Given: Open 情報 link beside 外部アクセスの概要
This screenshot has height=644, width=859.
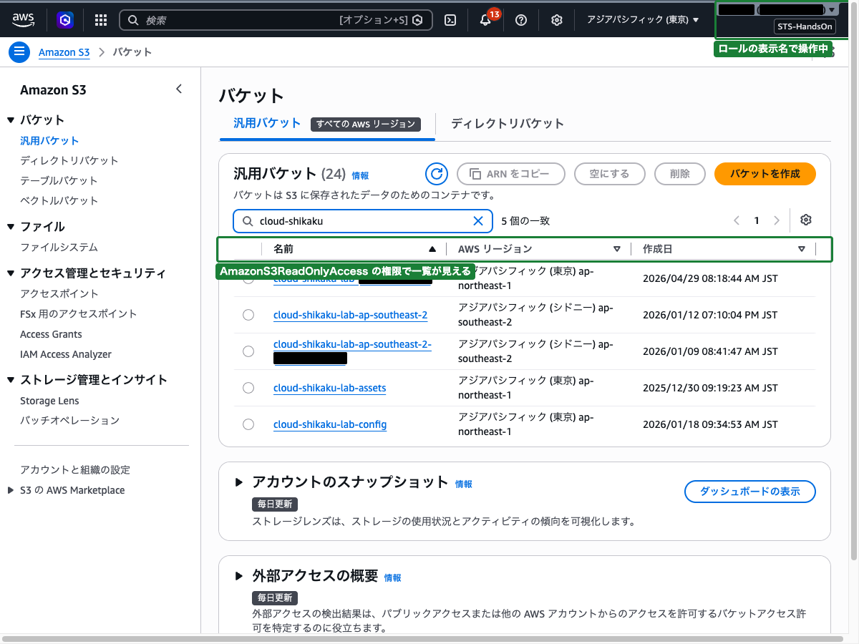Looking at the screenshot, I should click(393, 578).
